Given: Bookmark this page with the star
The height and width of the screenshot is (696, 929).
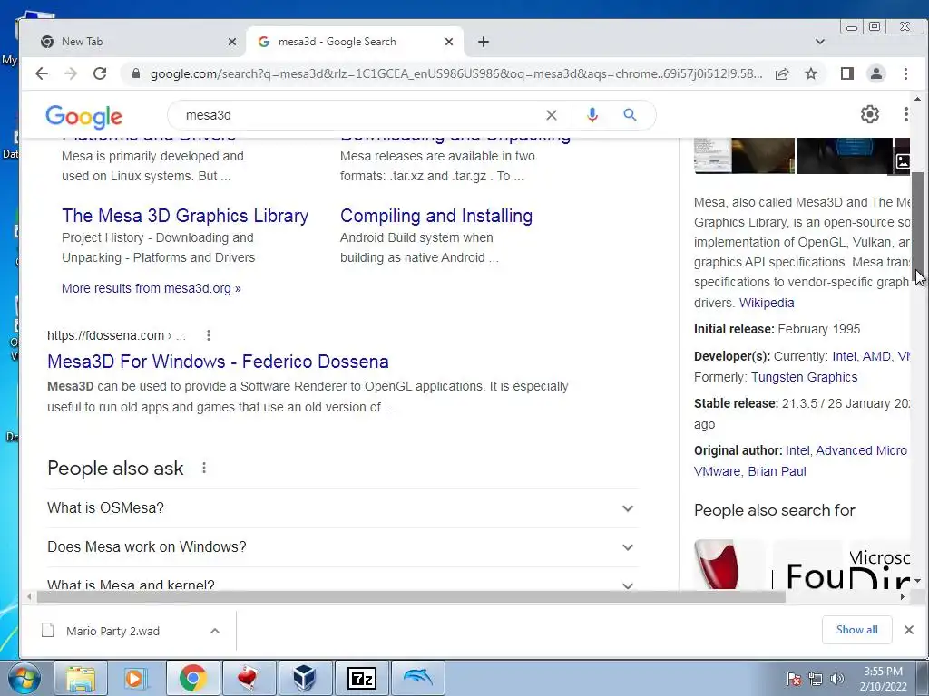Looking at the screenshot, I should click(811, 73).
